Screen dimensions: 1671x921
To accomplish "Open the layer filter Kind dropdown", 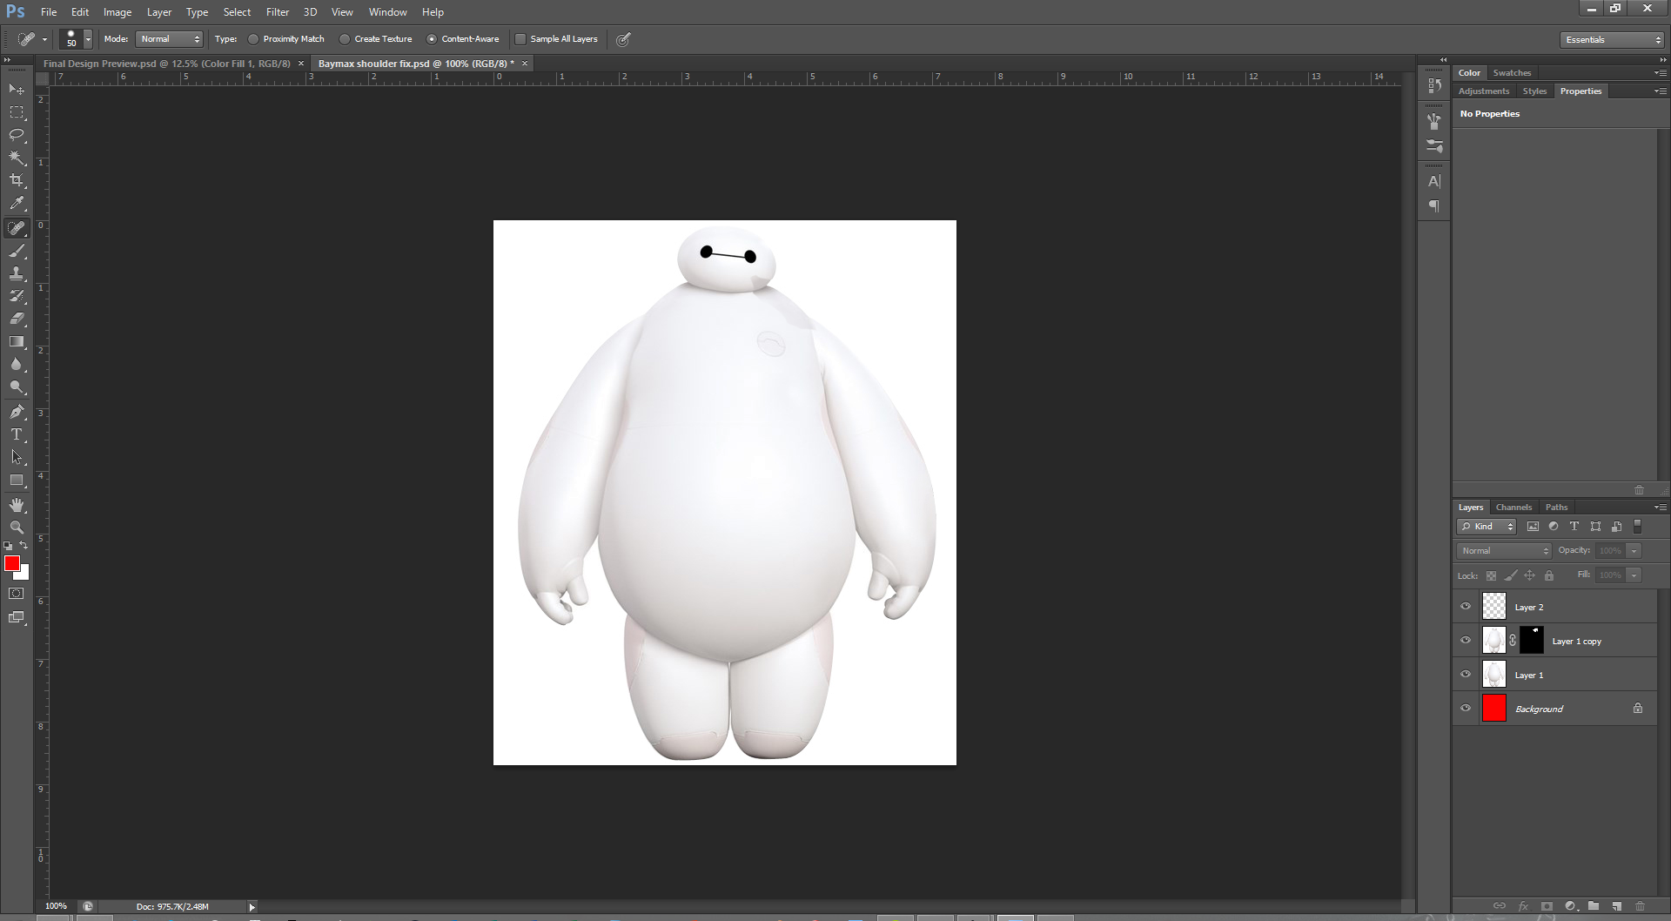I will (x=1486, y=527).
